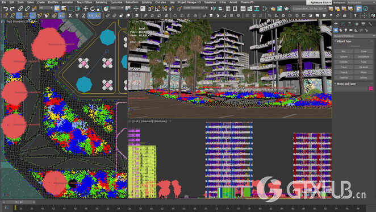This screenshot has width=376, height=212.
Task: Select Geometry category icon
Action: pyautogui.click(x=336, y=30)
